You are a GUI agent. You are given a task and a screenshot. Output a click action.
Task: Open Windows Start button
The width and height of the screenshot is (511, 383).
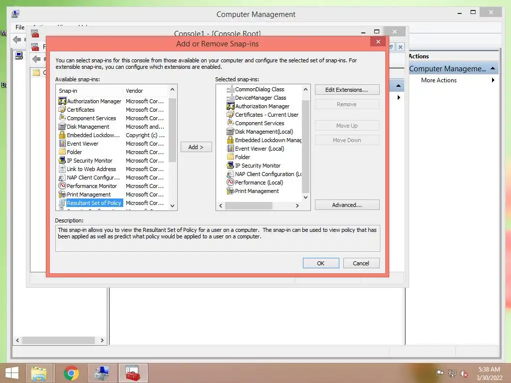pos(12,373)
